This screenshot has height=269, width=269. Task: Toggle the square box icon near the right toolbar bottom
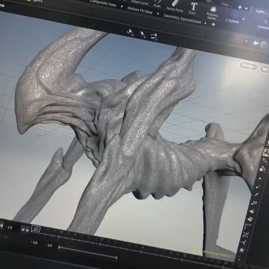[x=242, y=250]
